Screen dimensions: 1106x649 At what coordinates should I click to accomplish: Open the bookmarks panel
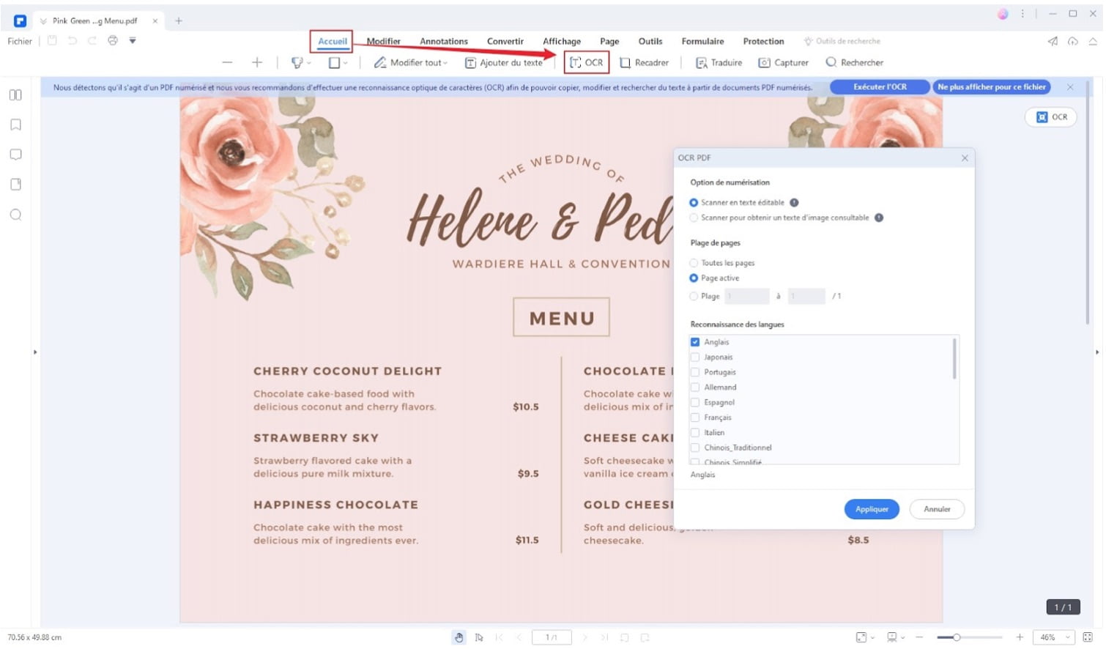(15, 125)
